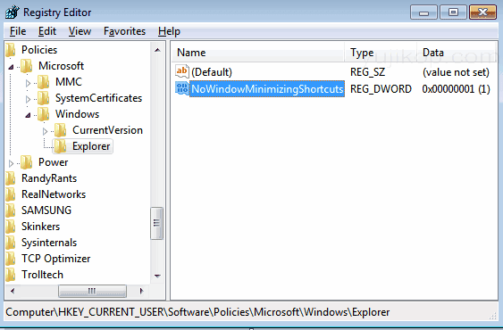
Task: Click the Skinkers folder icon
Action: 11,227
